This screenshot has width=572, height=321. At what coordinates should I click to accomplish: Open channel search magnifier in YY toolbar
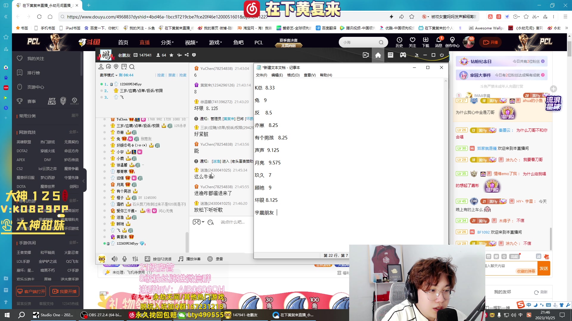pos(132,67)
